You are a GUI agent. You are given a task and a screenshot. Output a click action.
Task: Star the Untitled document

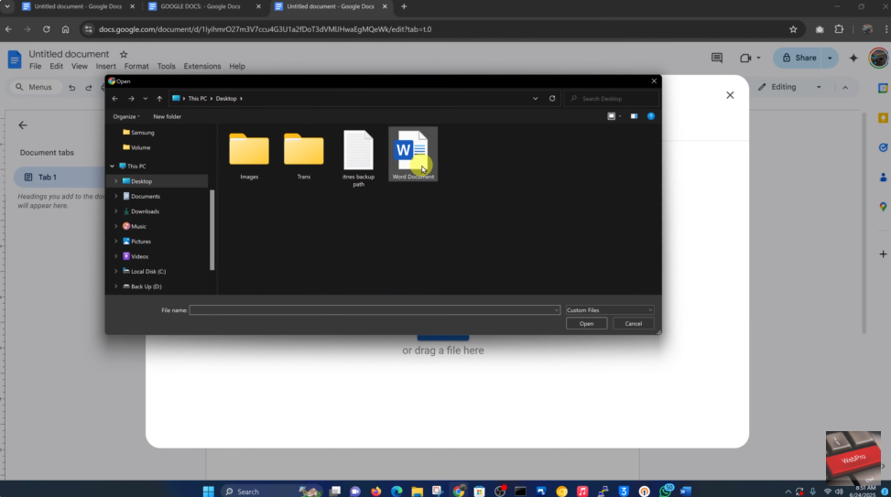pos(124,55)
